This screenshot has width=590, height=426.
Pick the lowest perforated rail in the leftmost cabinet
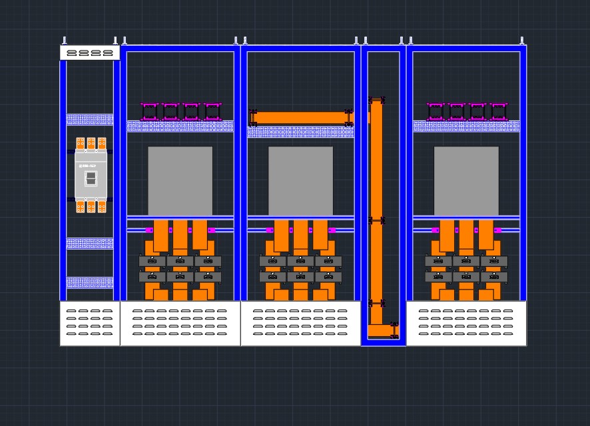[x=90, y=283]
